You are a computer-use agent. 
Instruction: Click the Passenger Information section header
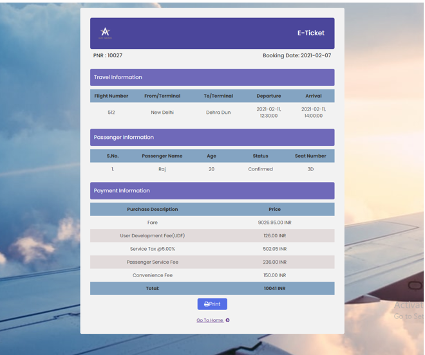click(x=212, y=137)
